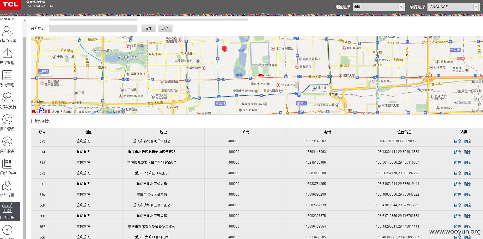
Task: Click the 地址列表 section heading
Action: pos(42,121)
